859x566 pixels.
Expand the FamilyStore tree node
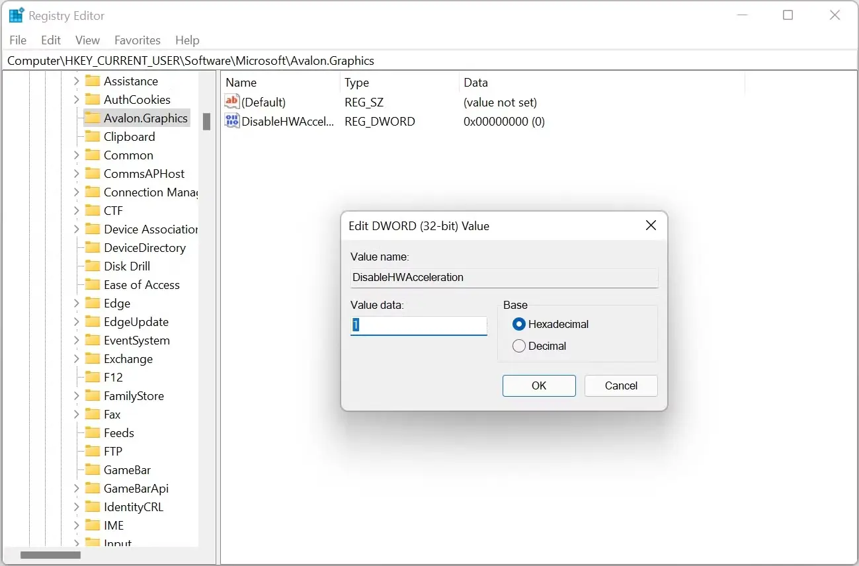coord(76,396)
